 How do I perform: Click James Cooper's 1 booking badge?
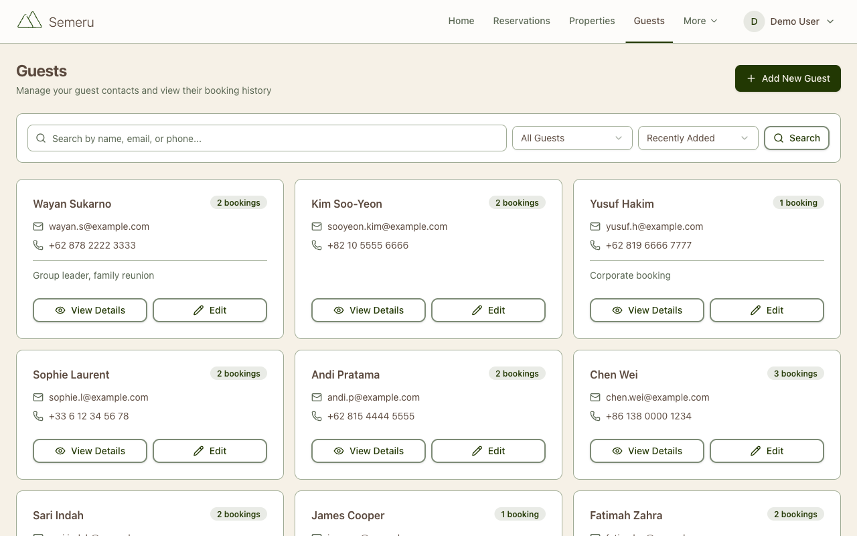pyautogui.click(x=520, y=514)
